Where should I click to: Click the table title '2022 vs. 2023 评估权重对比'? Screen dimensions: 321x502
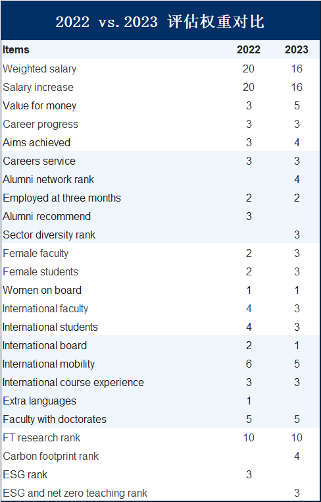(x=160, y=22)
